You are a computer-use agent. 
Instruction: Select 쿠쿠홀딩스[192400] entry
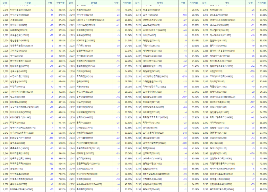point(20,148)
